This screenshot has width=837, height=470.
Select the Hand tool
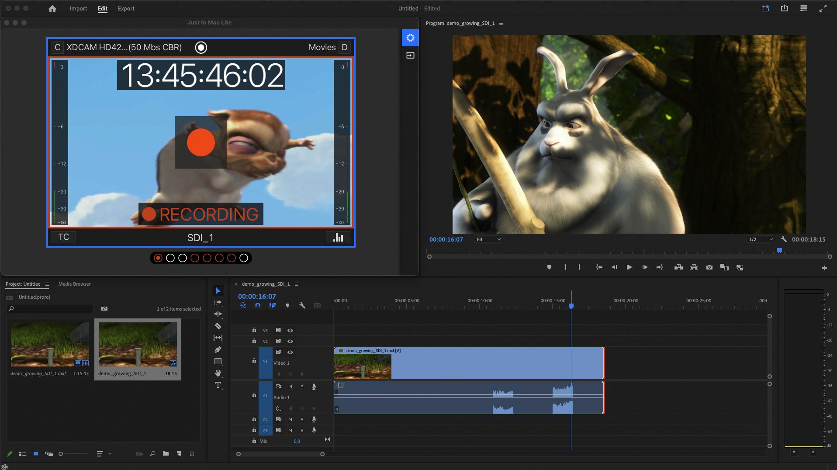tap(218, 373)
